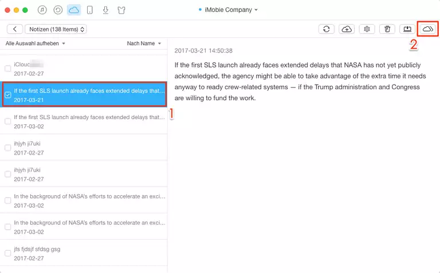This screenshot has width=440, height=273.
Task: Open the Notizen (138 Items) dropdown
Action: (x=56, y=29)
